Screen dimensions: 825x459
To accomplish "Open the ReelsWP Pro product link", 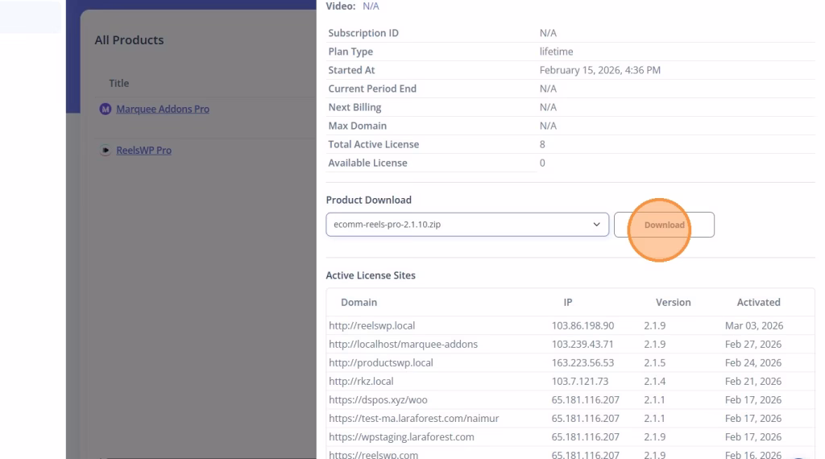I will point(143,151).
